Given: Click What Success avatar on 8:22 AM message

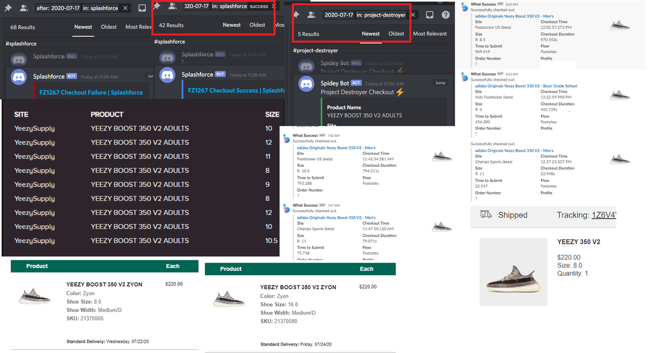Looking at the screenshot, I should [464, 76].
